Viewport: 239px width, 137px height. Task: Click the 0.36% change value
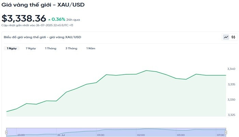coord(58,19)
